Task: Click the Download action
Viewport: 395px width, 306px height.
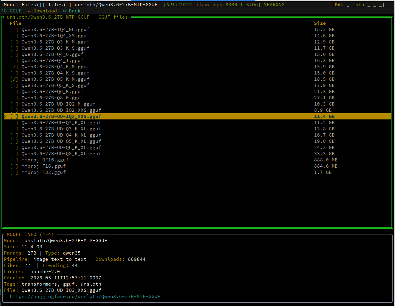Action: [x=42, y=11]
